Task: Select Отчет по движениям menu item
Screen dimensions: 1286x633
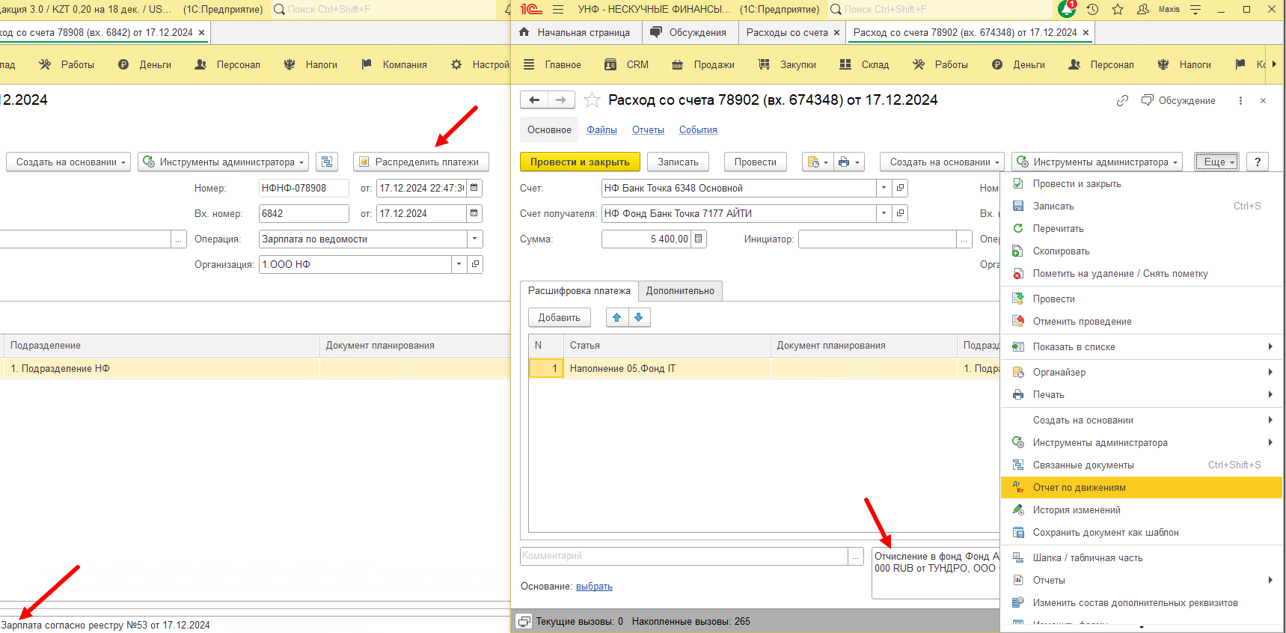Action: click(1142, 487)
